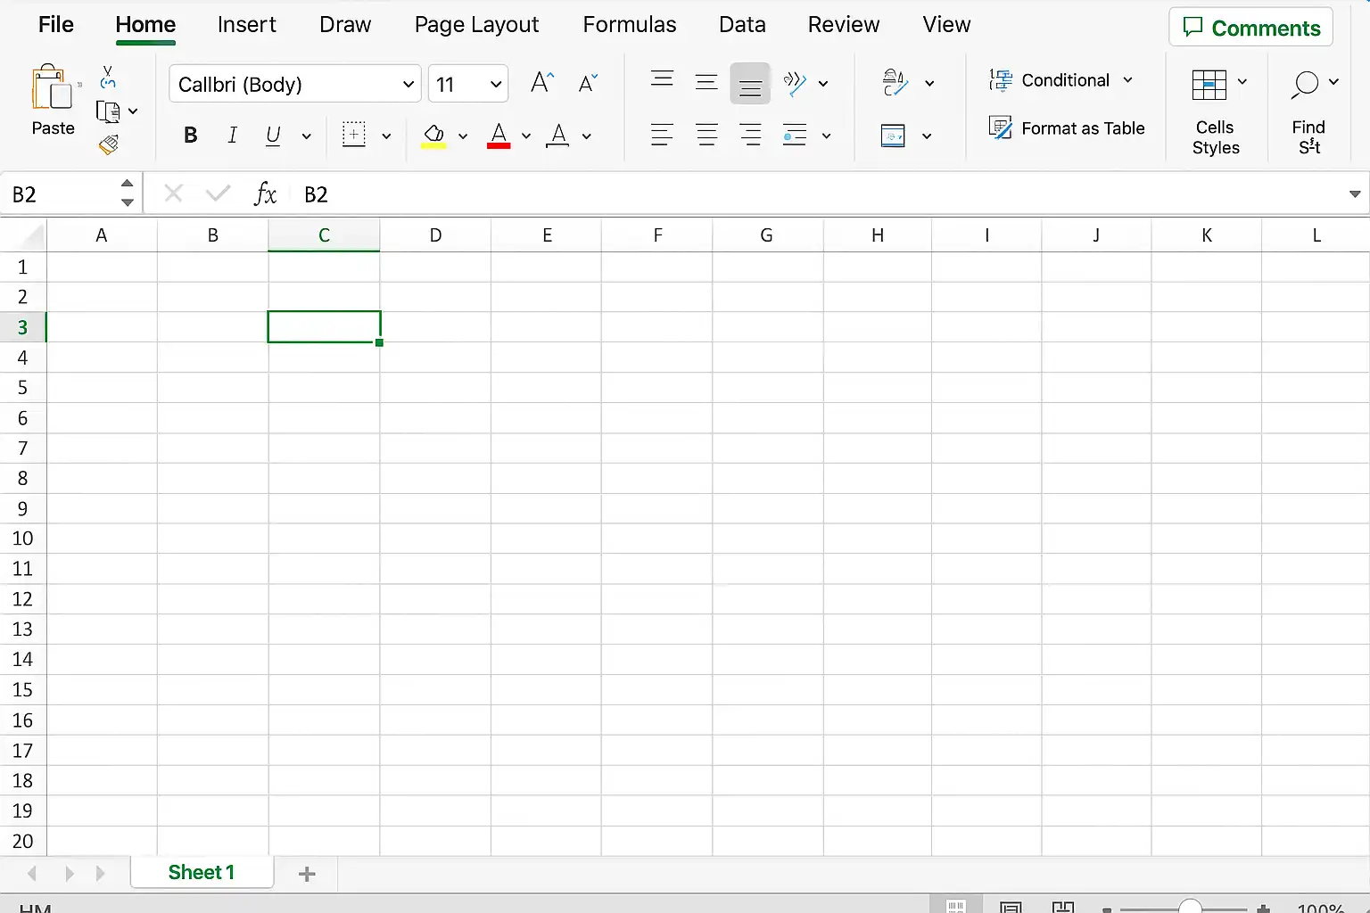Enable Center horizontal alignment
Image resolution: width=1370 pixels, height=913 pixels.
pyautogui.click(x=706, y=136)
